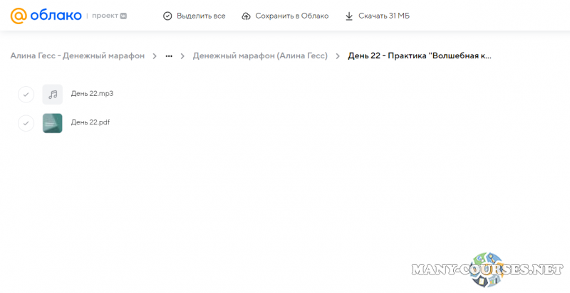This screenshot has height=293, width=570.
Task: Open the file name День 22.mp3
Action: [x=92, y=94]
